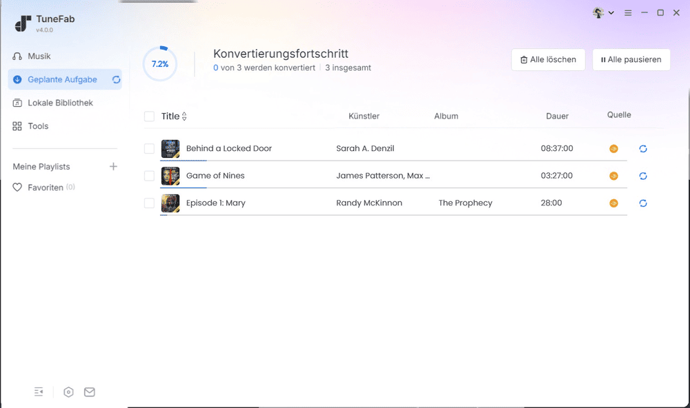Open feedback via the mail icon

click(89, 391)
